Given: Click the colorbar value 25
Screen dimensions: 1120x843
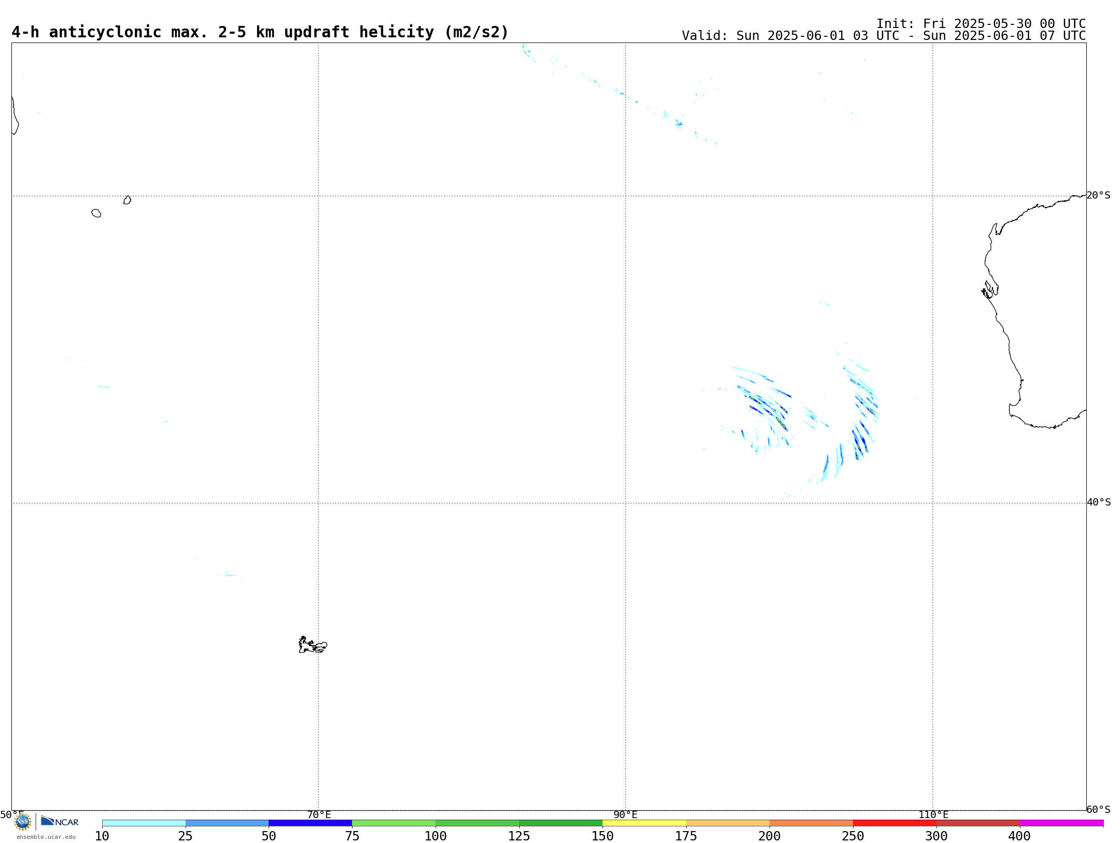Looking at the screenshot, I should click(186, 836).
